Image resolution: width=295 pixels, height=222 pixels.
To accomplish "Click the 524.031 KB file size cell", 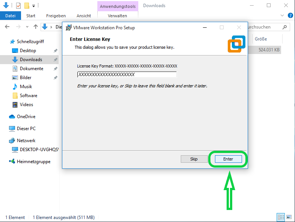I will tap(269, 50).
